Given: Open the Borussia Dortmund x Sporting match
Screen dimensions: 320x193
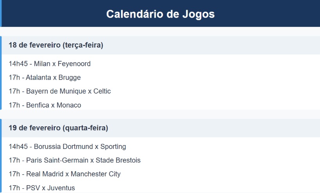Looking at the screenshot, I should [67, 147].
